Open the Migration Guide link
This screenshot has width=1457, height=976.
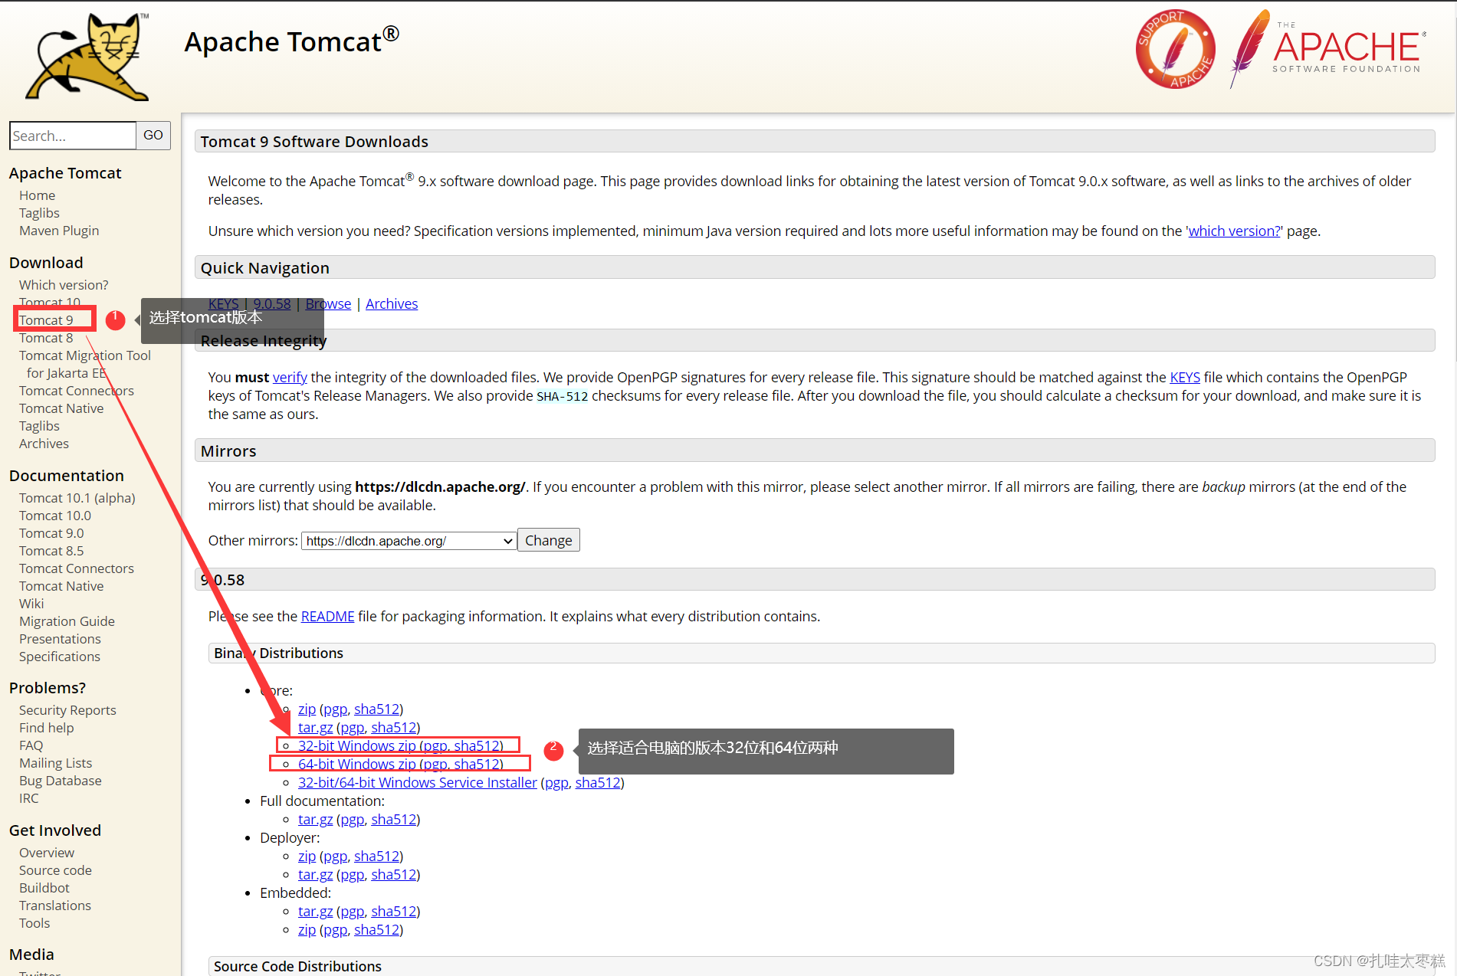[x=67, y=621]
